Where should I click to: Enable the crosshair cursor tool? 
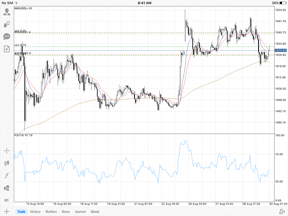point(7,151)
